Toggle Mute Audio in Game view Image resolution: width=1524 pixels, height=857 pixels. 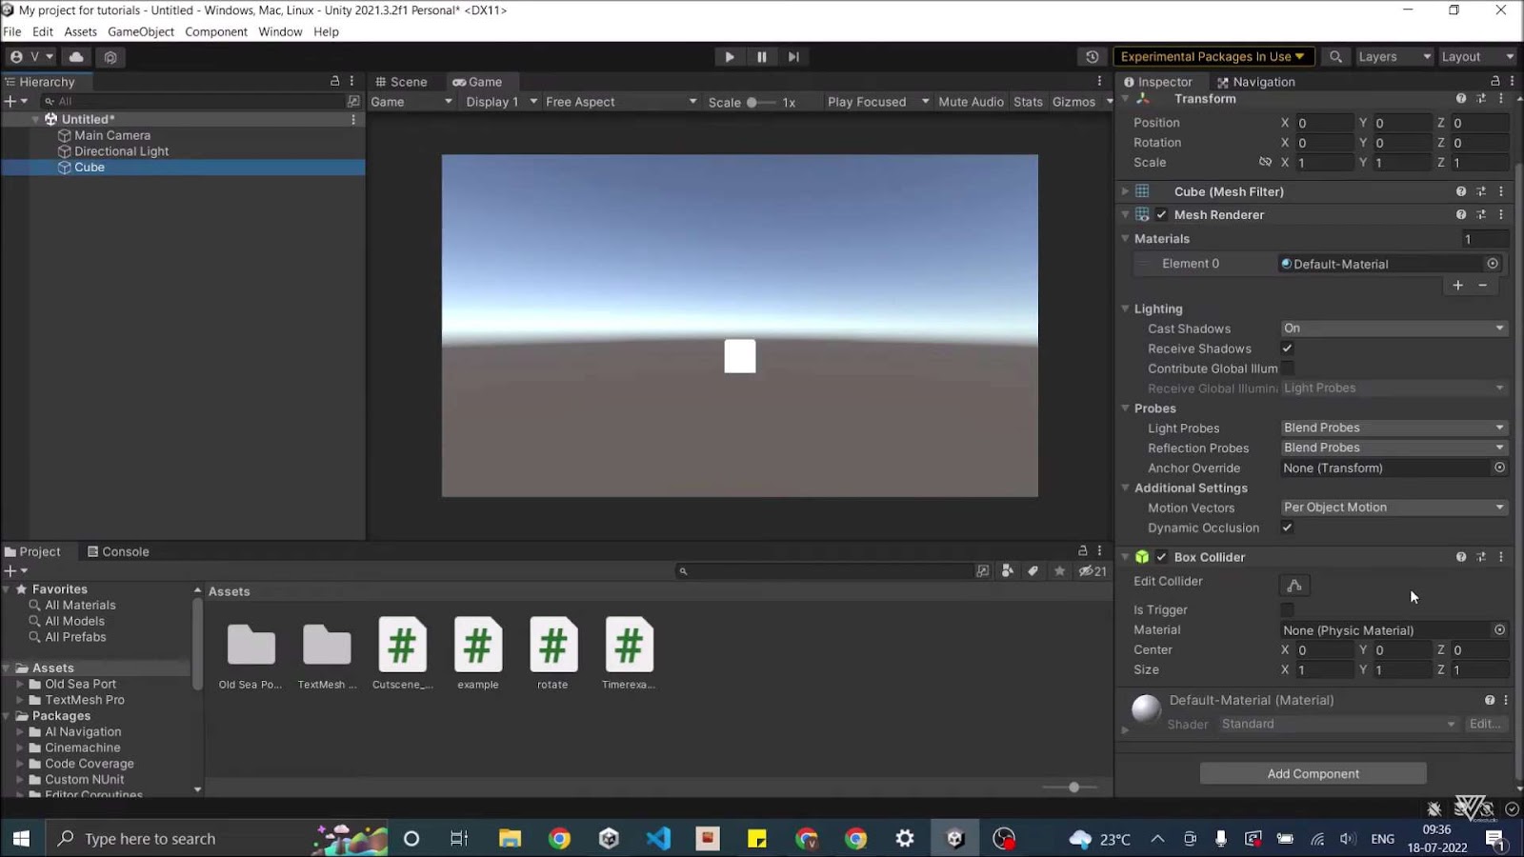pos(971,102)
